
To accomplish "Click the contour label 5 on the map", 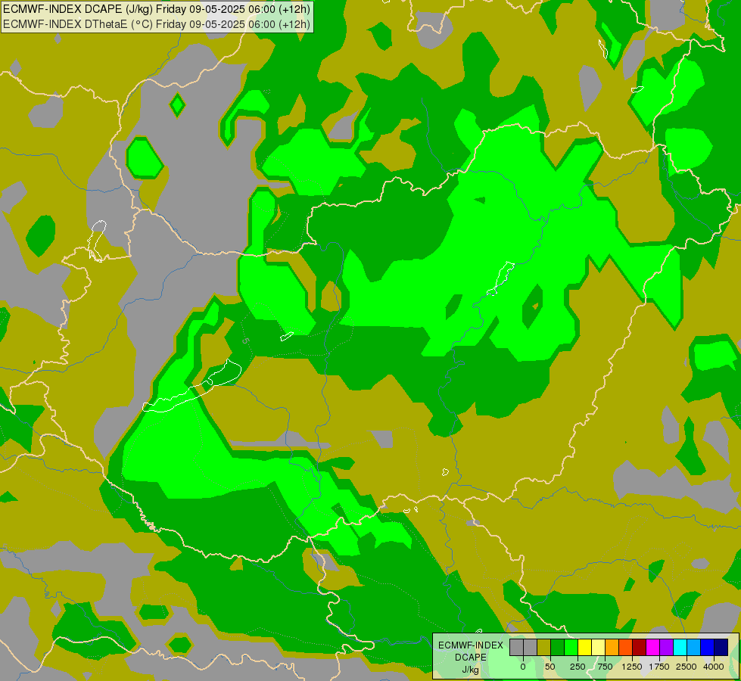I will pos(244,340).
